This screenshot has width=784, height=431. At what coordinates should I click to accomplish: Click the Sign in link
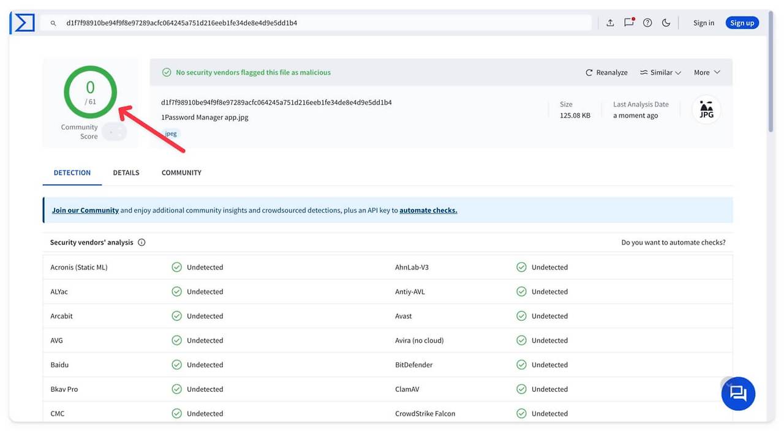tap(704, 23)
